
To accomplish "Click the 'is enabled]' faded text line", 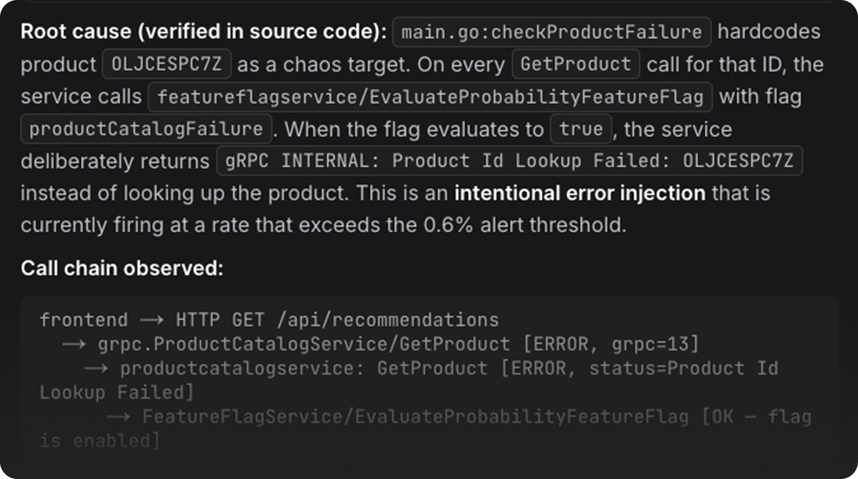I will pos(100,441).
